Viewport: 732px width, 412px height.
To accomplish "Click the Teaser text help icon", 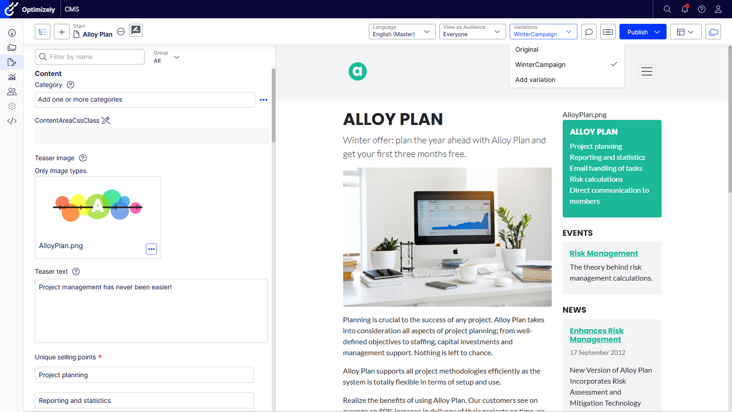I will 76,271.
